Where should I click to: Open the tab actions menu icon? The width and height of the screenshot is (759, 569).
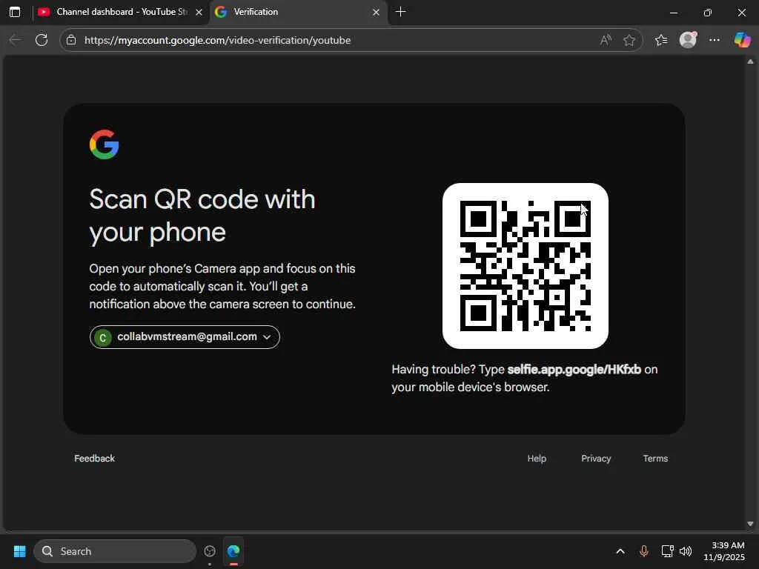pyautogui.click(x=15, y=12)
